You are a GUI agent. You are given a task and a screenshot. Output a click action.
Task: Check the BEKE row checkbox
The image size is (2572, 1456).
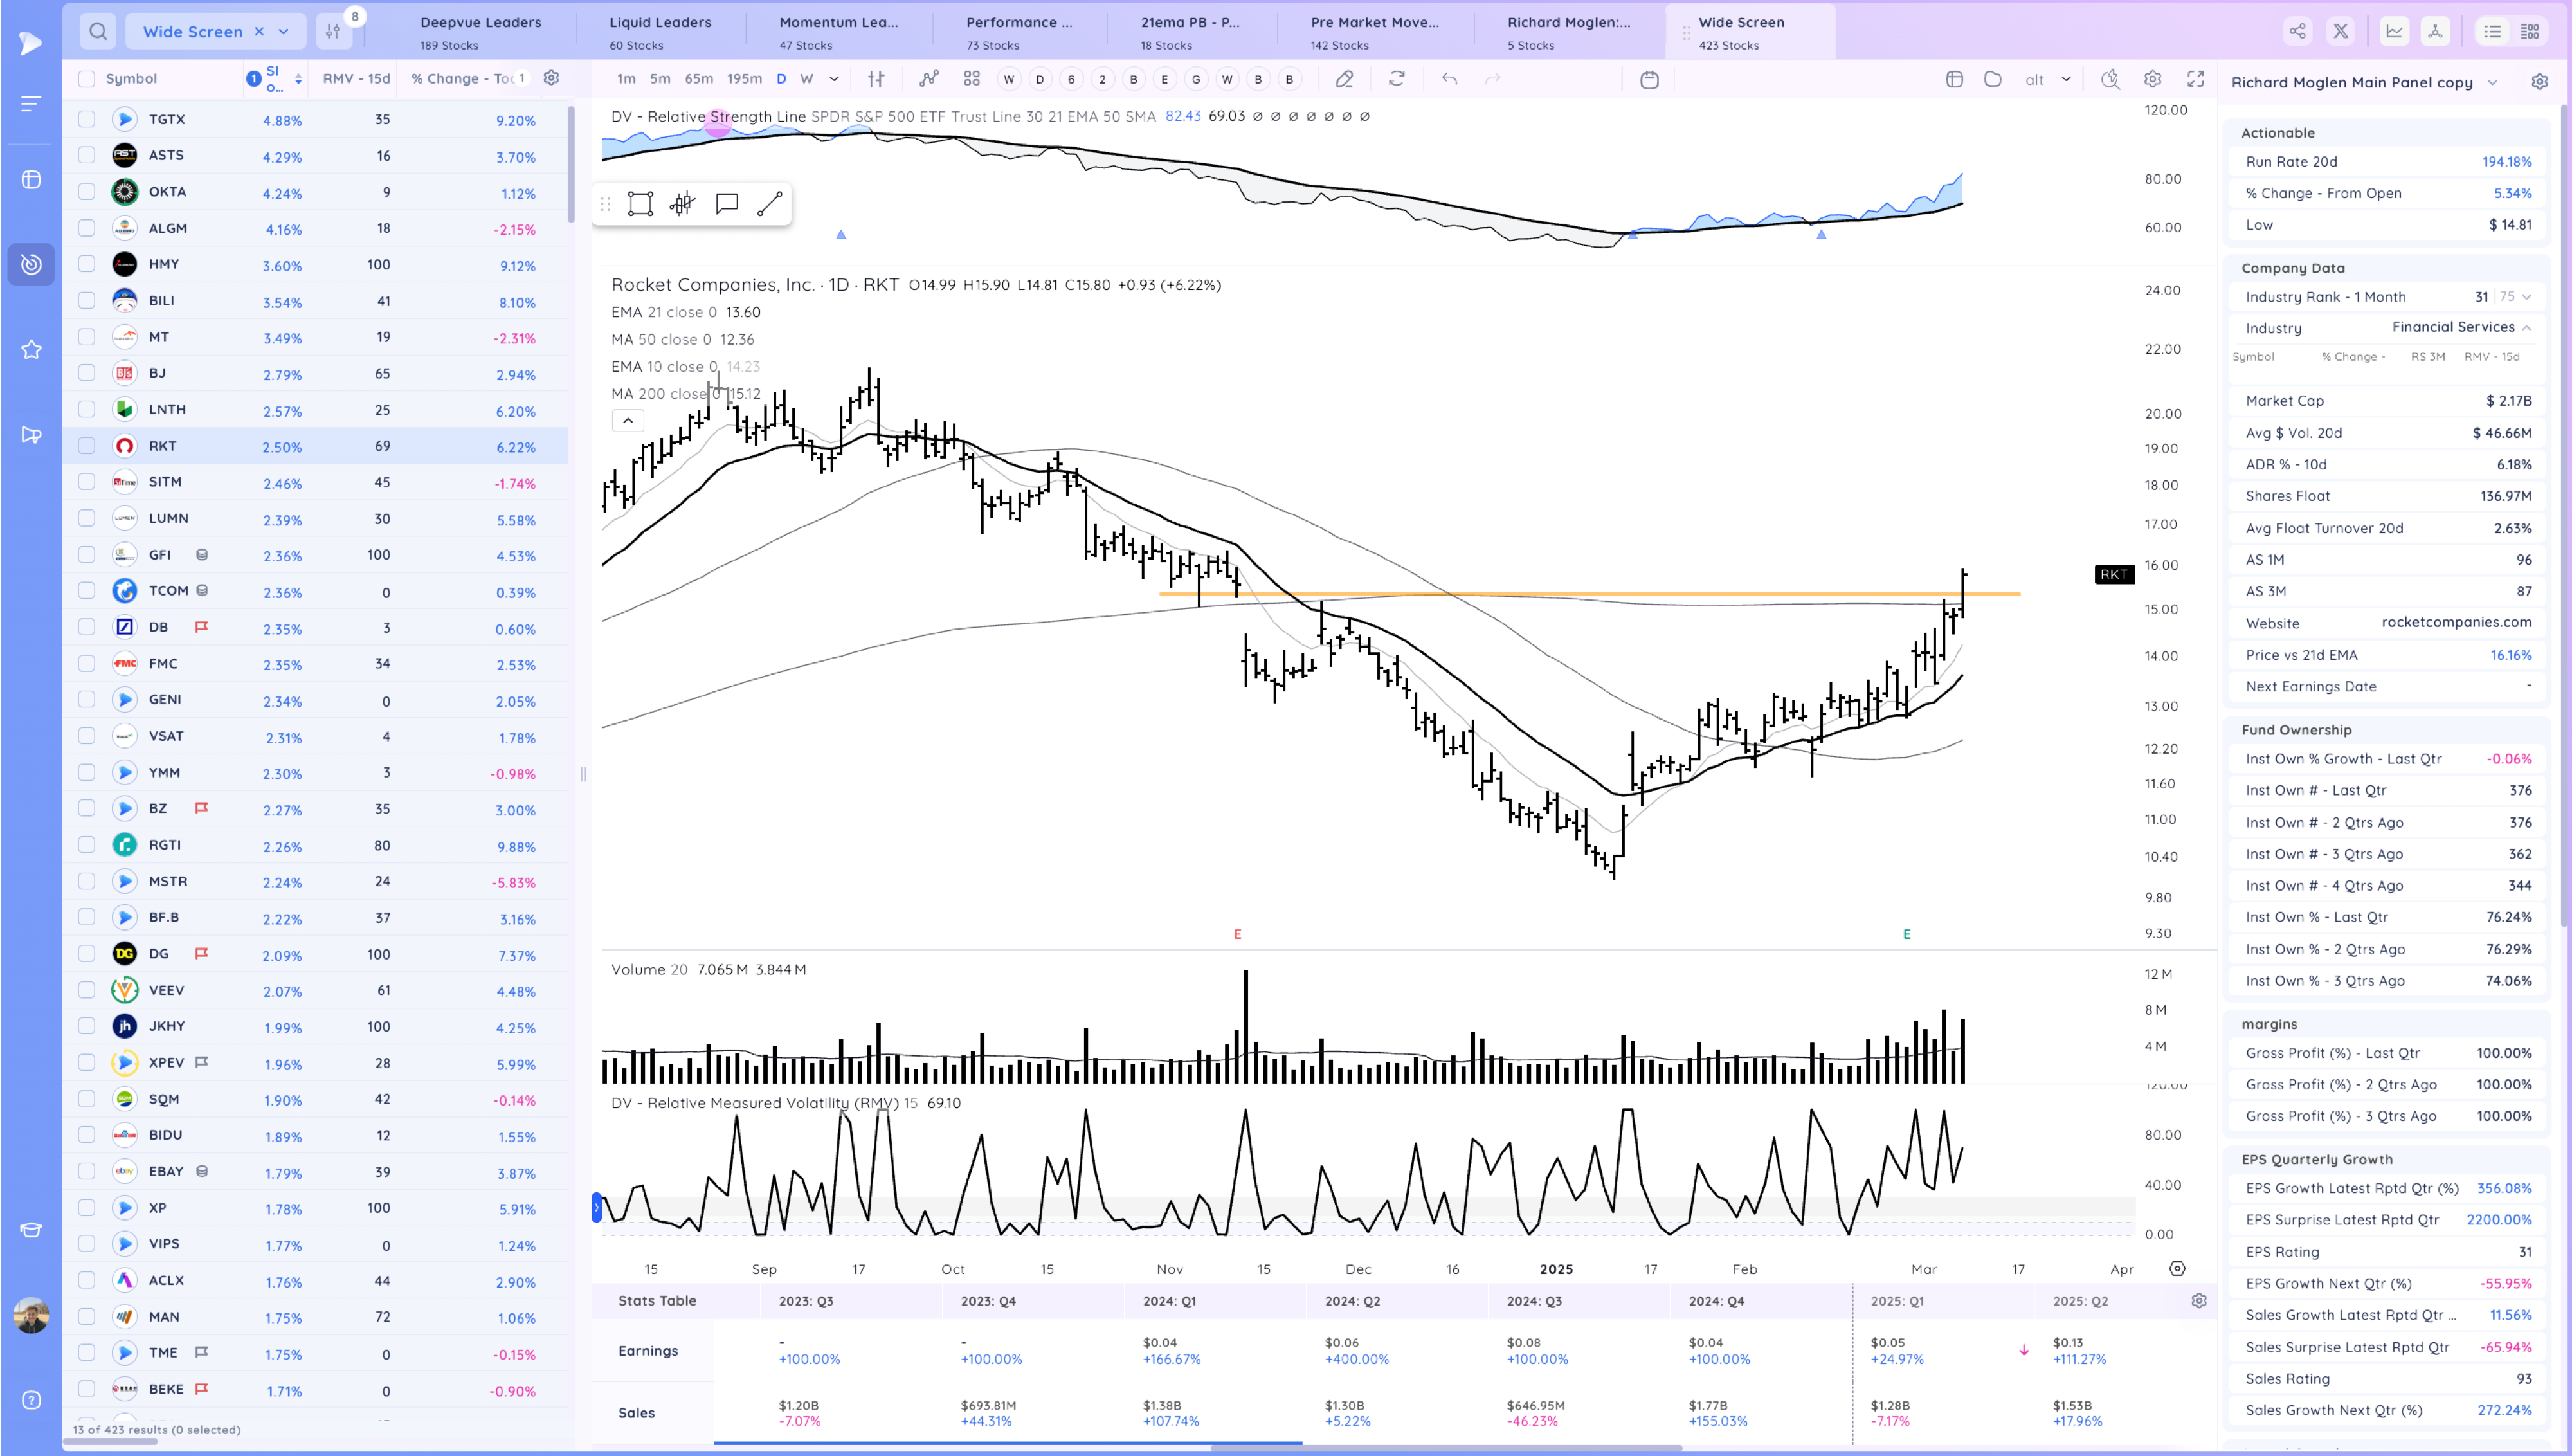coord(87,1389)
